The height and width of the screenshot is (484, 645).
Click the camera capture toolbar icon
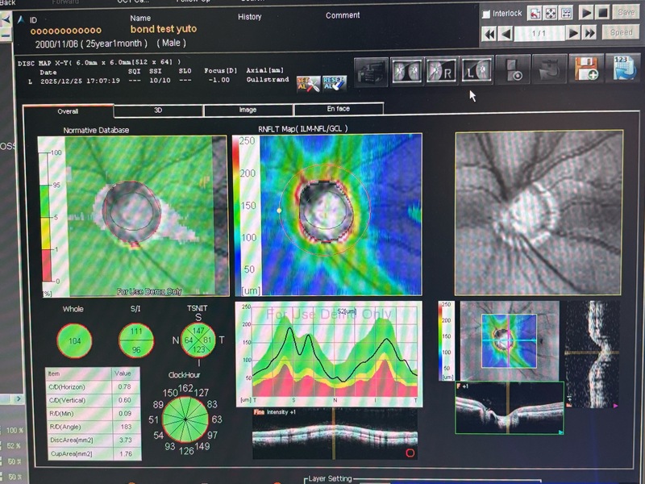[370, 71]
